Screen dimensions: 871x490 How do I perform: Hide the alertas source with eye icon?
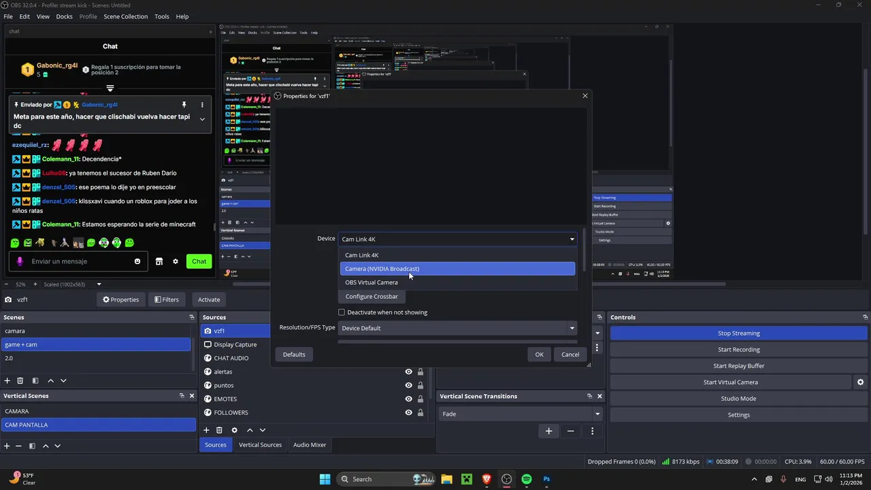point(408,372)
